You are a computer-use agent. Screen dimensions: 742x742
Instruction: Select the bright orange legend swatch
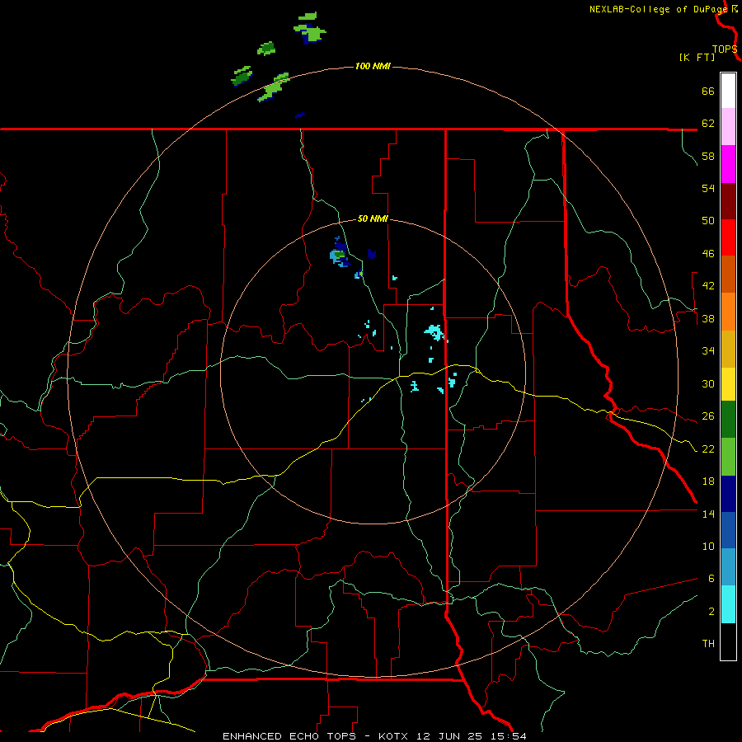point(728,312)
